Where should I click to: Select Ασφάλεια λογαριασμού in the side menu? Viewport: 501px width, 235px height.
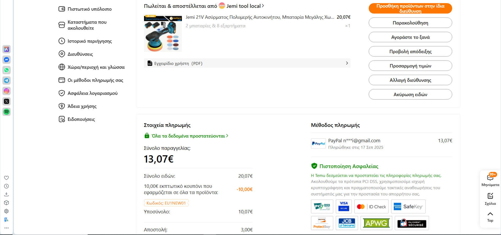92,93
